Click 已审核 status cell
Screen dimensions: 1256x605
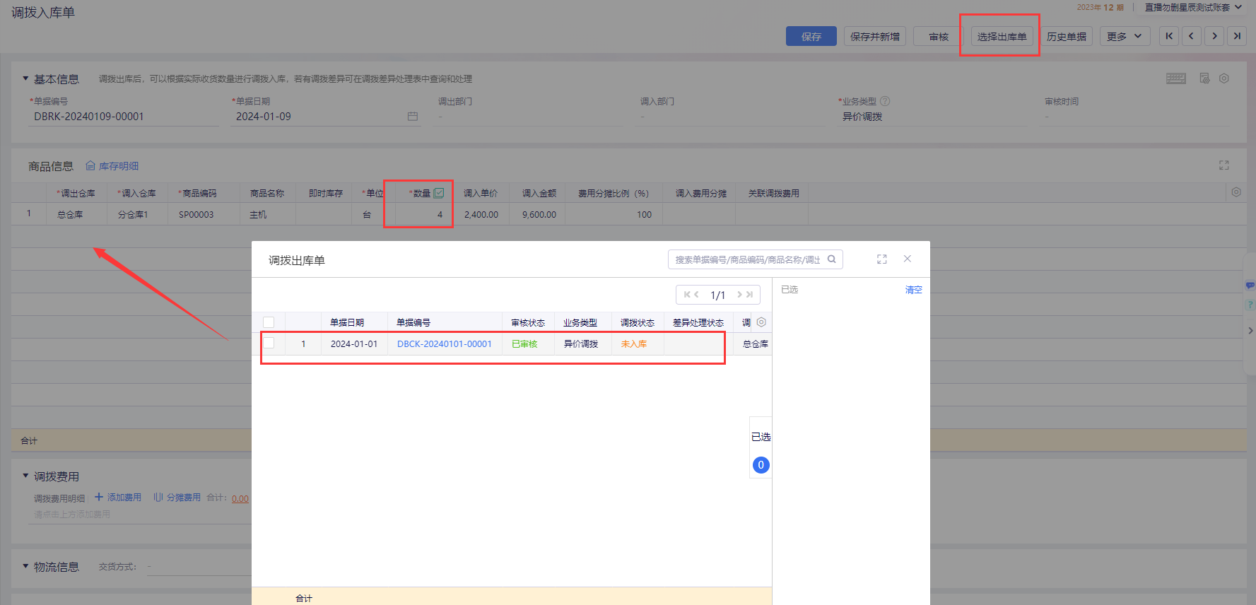528,344
